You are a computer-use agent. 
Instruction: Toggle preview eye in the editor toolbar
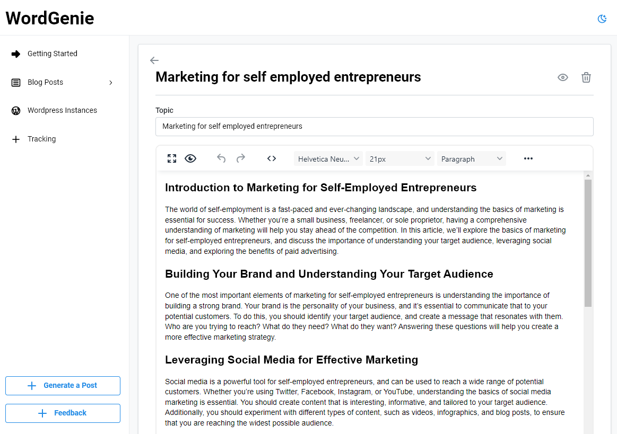click(x=190, y=158)
